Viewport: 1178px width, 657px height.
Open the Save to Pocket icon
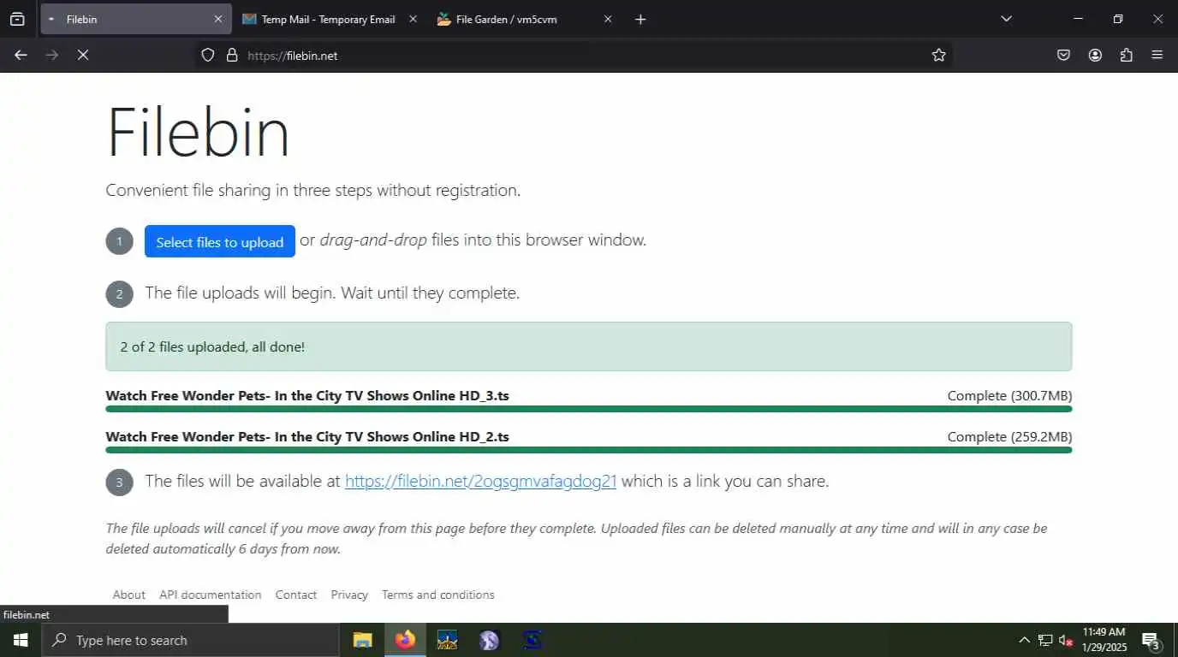(1063, 55)
